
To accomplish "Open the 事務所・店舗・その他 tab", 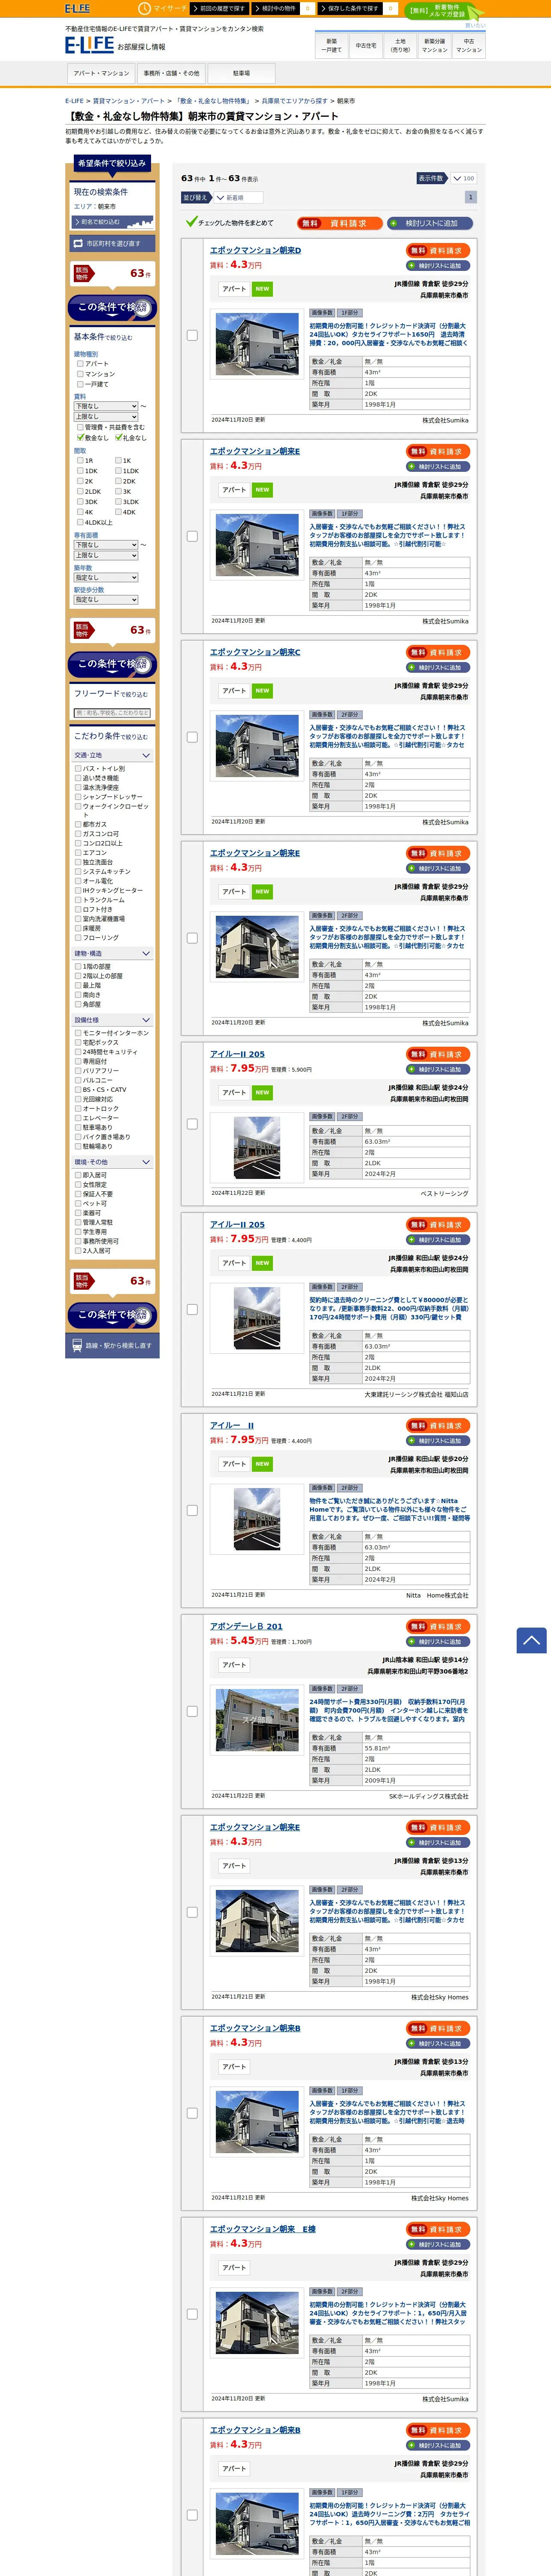I will (171, 73).
